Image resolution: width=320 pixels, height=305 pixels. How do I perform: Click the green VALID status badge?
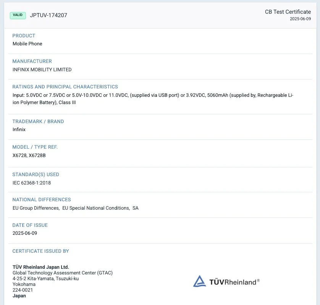(18, 15)
